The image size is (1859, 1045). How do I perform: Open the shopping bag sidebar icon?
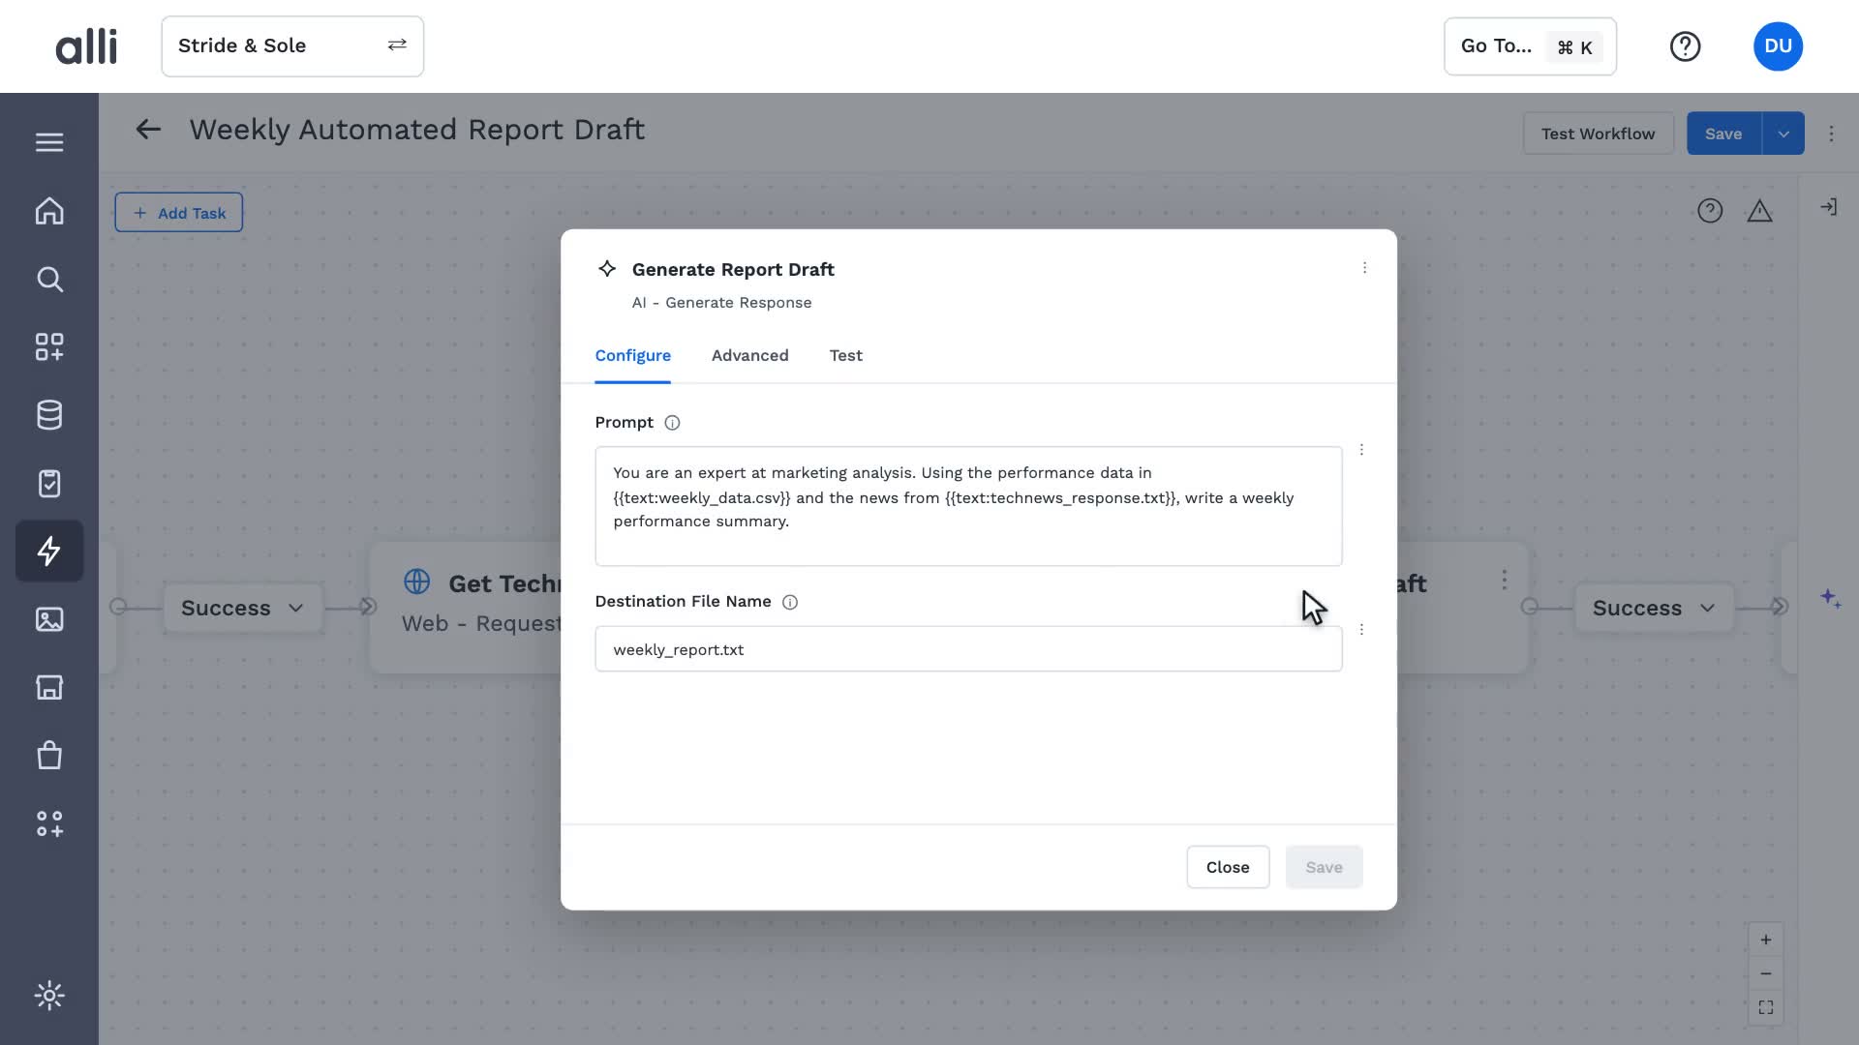click(49, 756)
